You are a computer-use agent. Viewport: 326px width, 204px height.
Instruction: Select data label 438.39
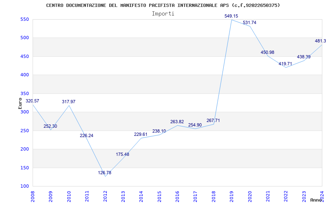304,57
